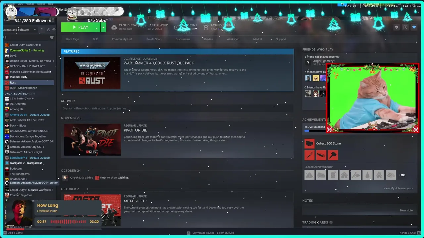The width and height of the screenshot is (424, 238).
Task: Click the clock recent-activity icon in sidebar
Action: (x=48, y=30)
